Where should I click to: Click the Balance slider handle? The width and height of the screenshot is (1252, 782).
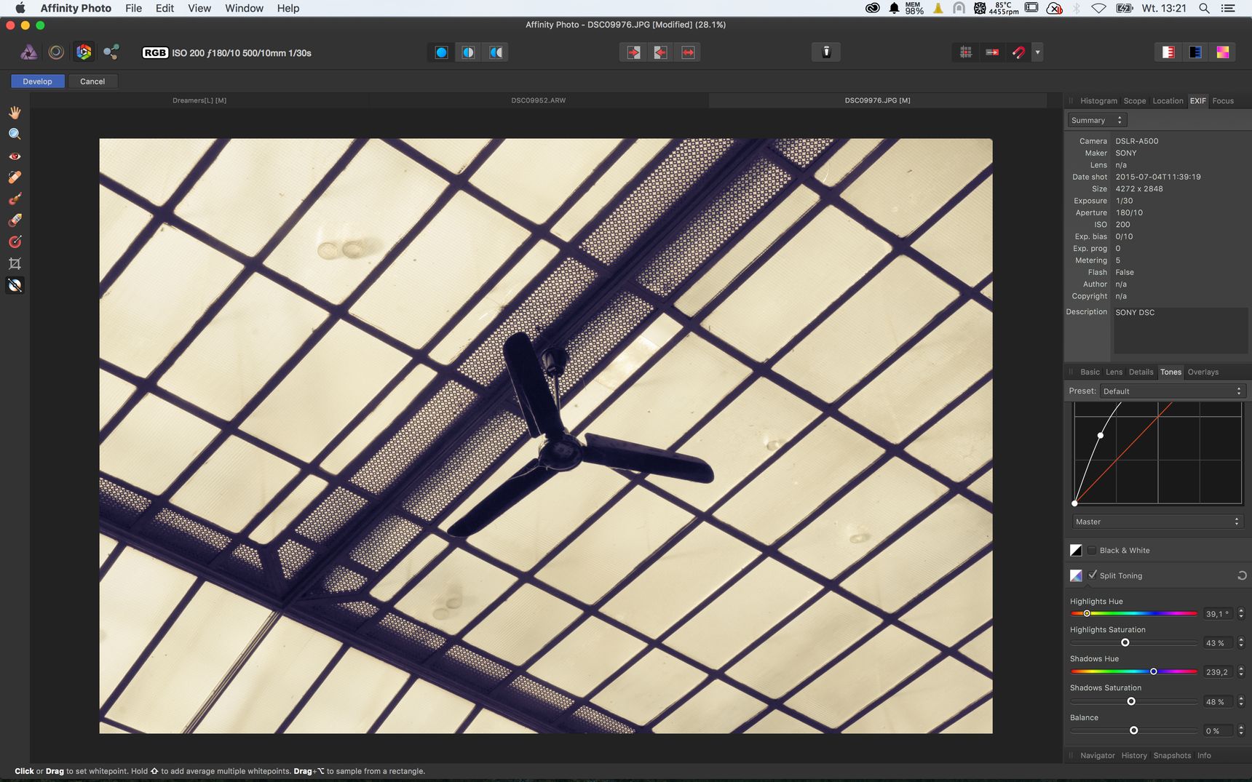pos(1133,730)
